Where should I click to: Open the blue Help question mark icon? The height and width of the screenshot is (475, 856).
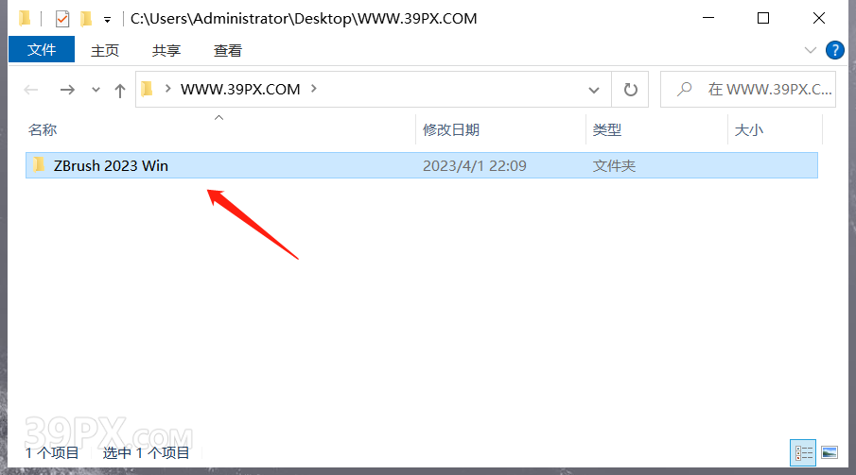click(x=834, y=50)
